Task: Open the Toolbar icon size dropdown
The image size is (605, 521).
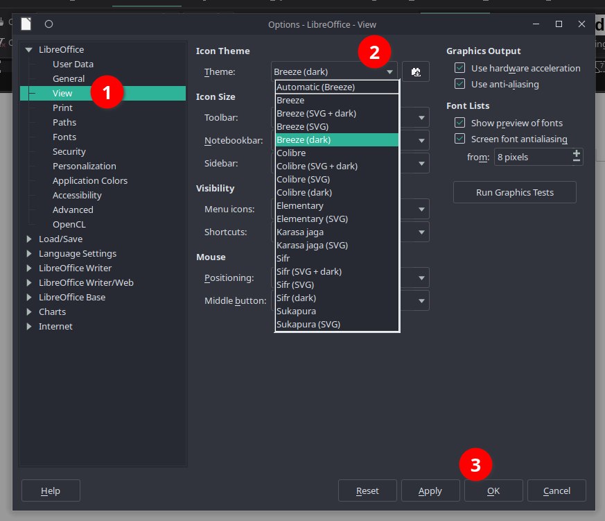Action: (421, 117)
